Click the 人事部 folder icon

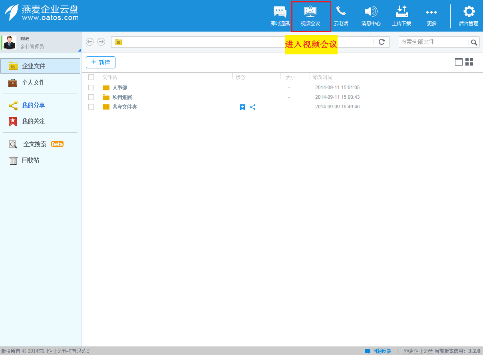tap(106, 88)
